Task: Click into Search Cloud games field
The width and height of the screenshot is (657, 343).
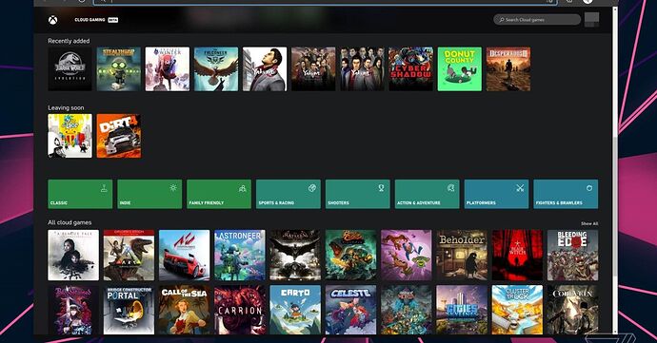Action: 537,20
